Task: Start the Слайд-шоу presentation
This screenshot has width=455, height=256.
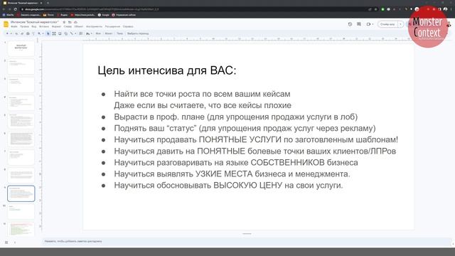Action: 387,24
